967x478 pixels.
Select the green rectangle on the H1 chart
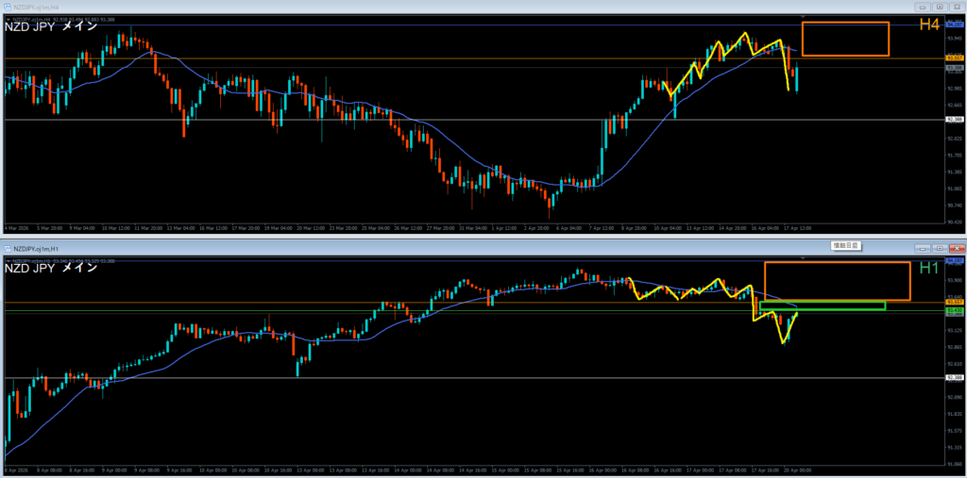tap(822, 303)
